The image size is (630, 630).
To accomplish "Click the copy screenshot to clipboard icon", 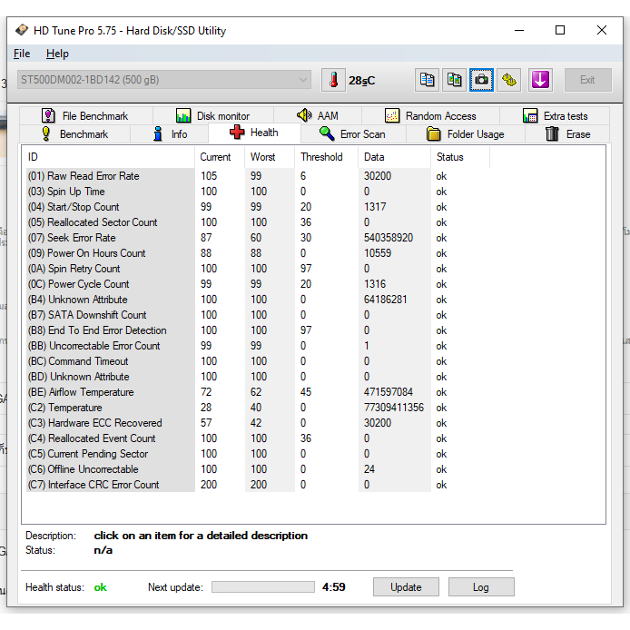I will pyautogui.click(x=455, y=80).
